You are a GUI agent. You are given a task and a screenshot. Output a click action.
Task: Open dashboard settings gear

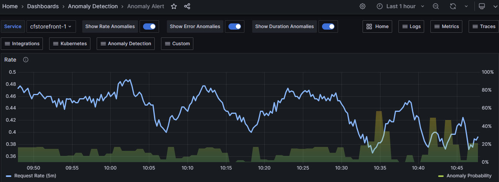[363, 6]
